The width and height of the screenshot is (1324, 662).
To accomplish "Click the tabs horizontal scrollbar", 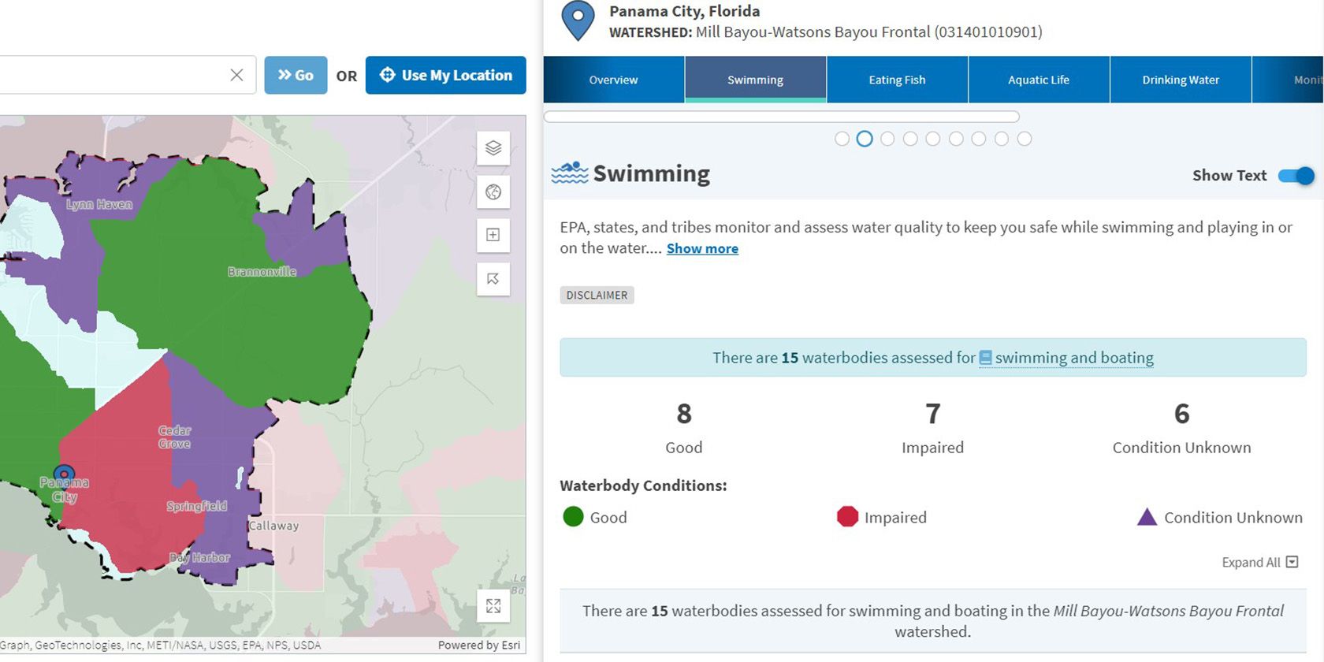I will (781, 117).
